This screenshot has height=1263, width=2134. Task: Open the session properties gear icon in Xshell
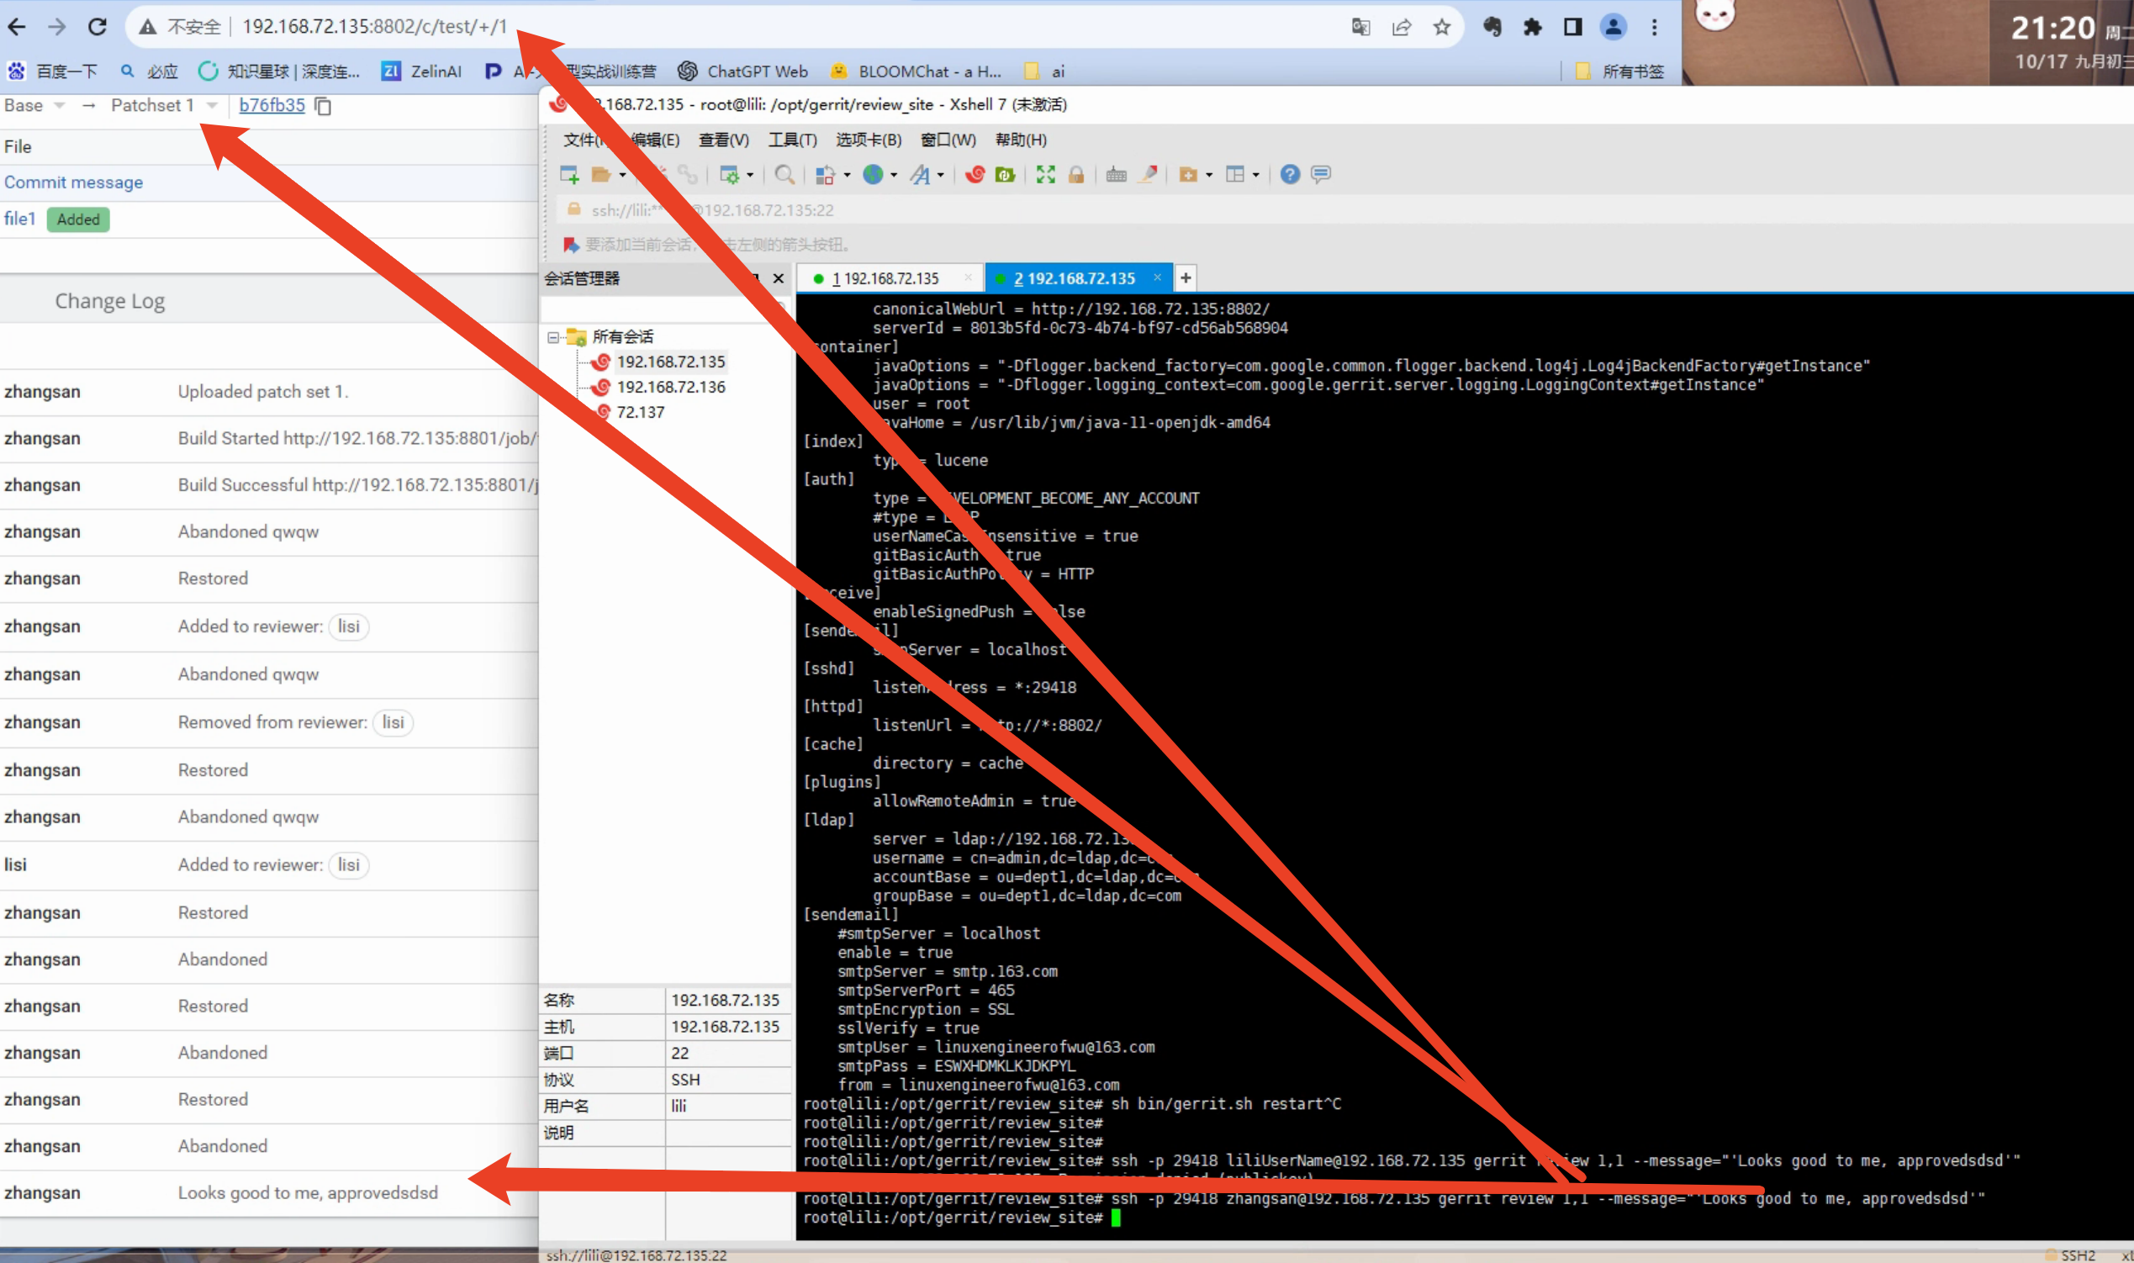[729, 174]
